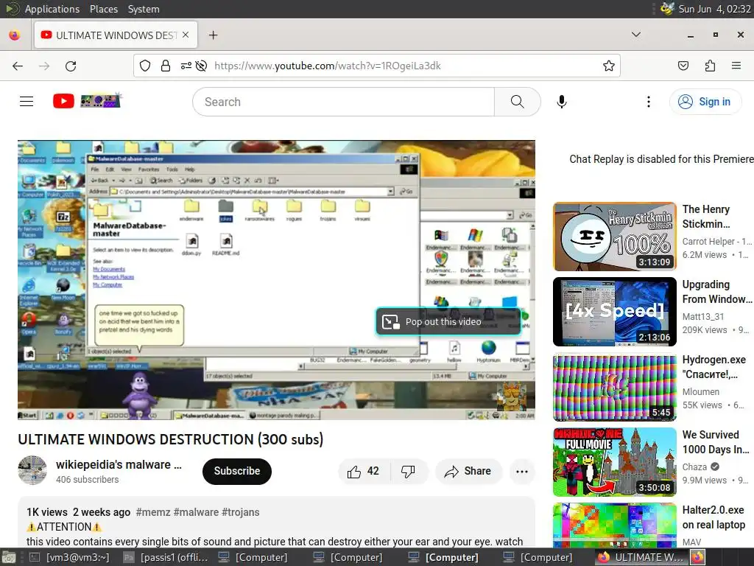Click the site padlock icon
Screen dimensions: 754x566
pos(166,66)
